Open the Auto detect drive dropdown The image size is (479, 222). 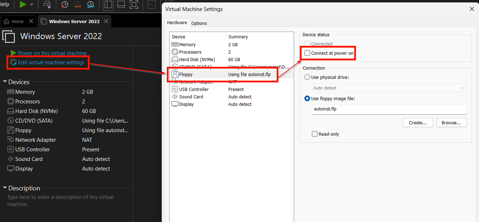click(x=389, y=88)
